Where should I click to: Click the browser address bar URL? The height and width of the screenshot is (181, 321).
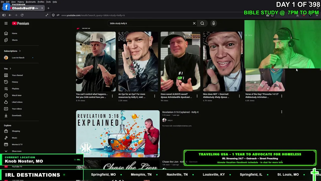point(93,15)
